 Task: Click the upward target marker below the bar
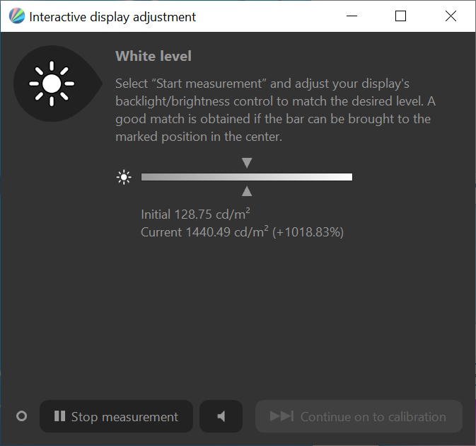(x=247, y=191)
